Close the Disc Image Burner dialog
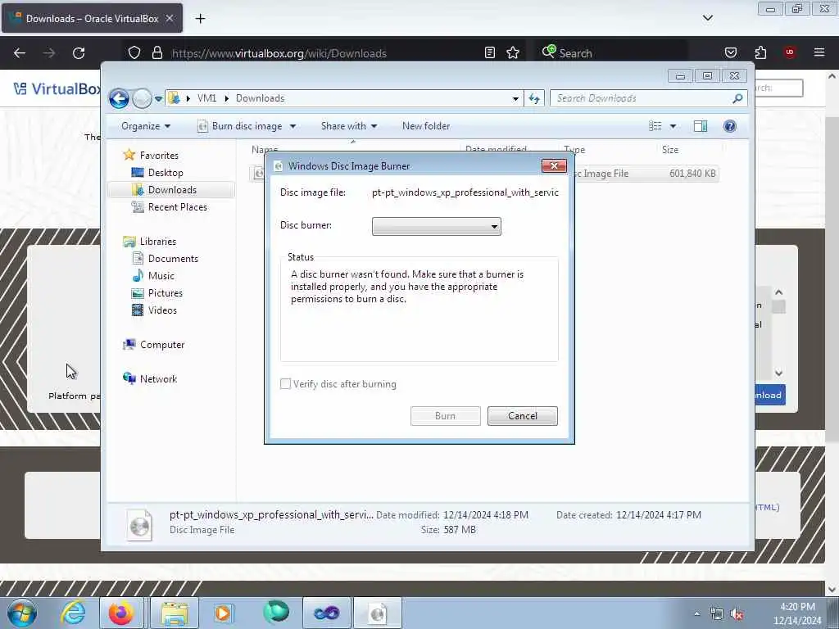The height and width of the screenshot is (629, 839). tap(554, 165)
